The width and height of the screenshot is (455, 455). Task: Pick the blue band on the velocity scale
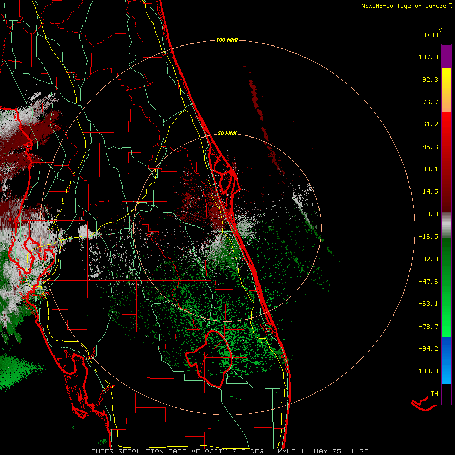click(446, 360)
